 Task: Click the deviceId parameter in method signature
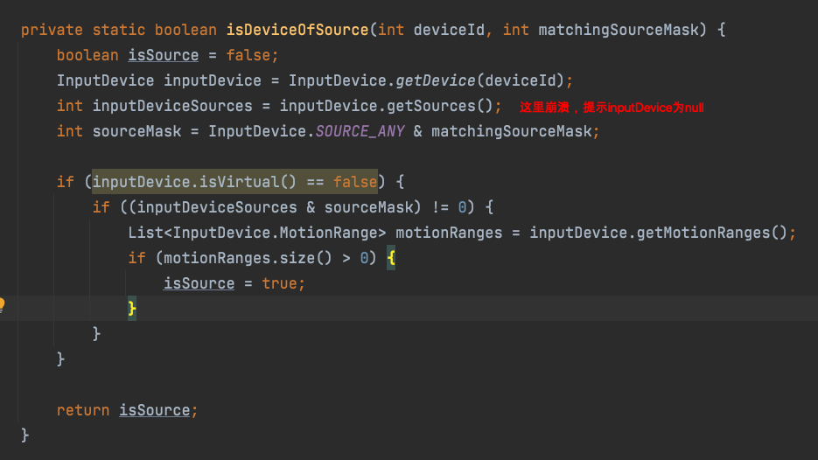tap(448, 30)
